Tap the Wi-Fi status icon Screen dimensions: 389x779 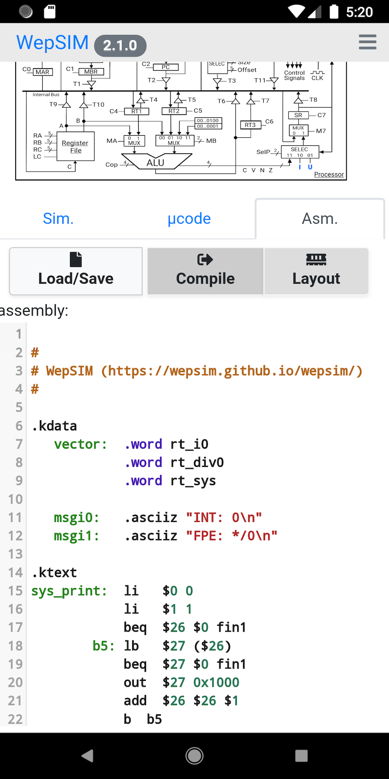click(297, 11)
